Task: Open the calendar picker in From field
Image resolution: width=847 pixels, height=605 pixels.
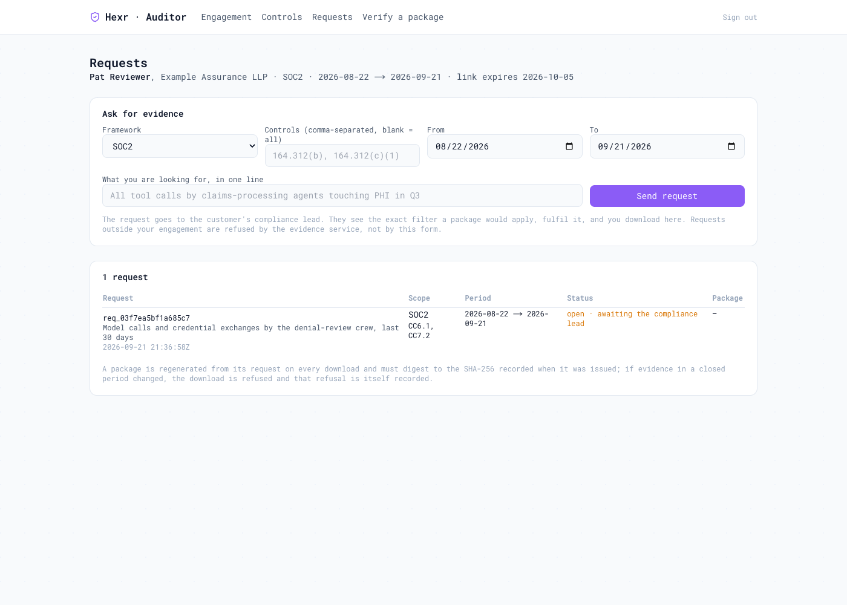Action: [569, 146]
